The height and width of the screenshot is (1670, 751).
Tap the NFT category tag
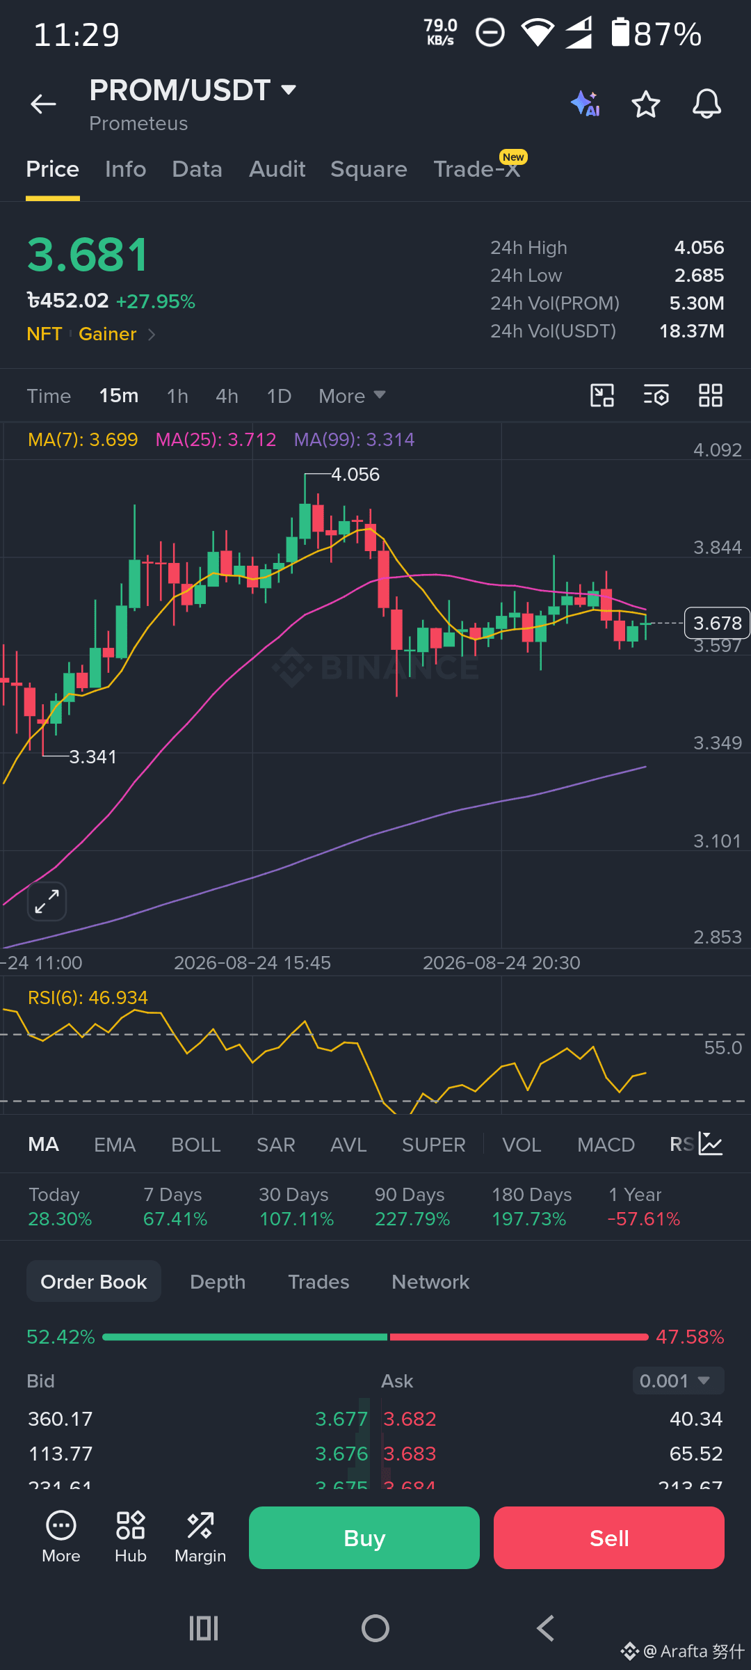(x=45, y=335)
